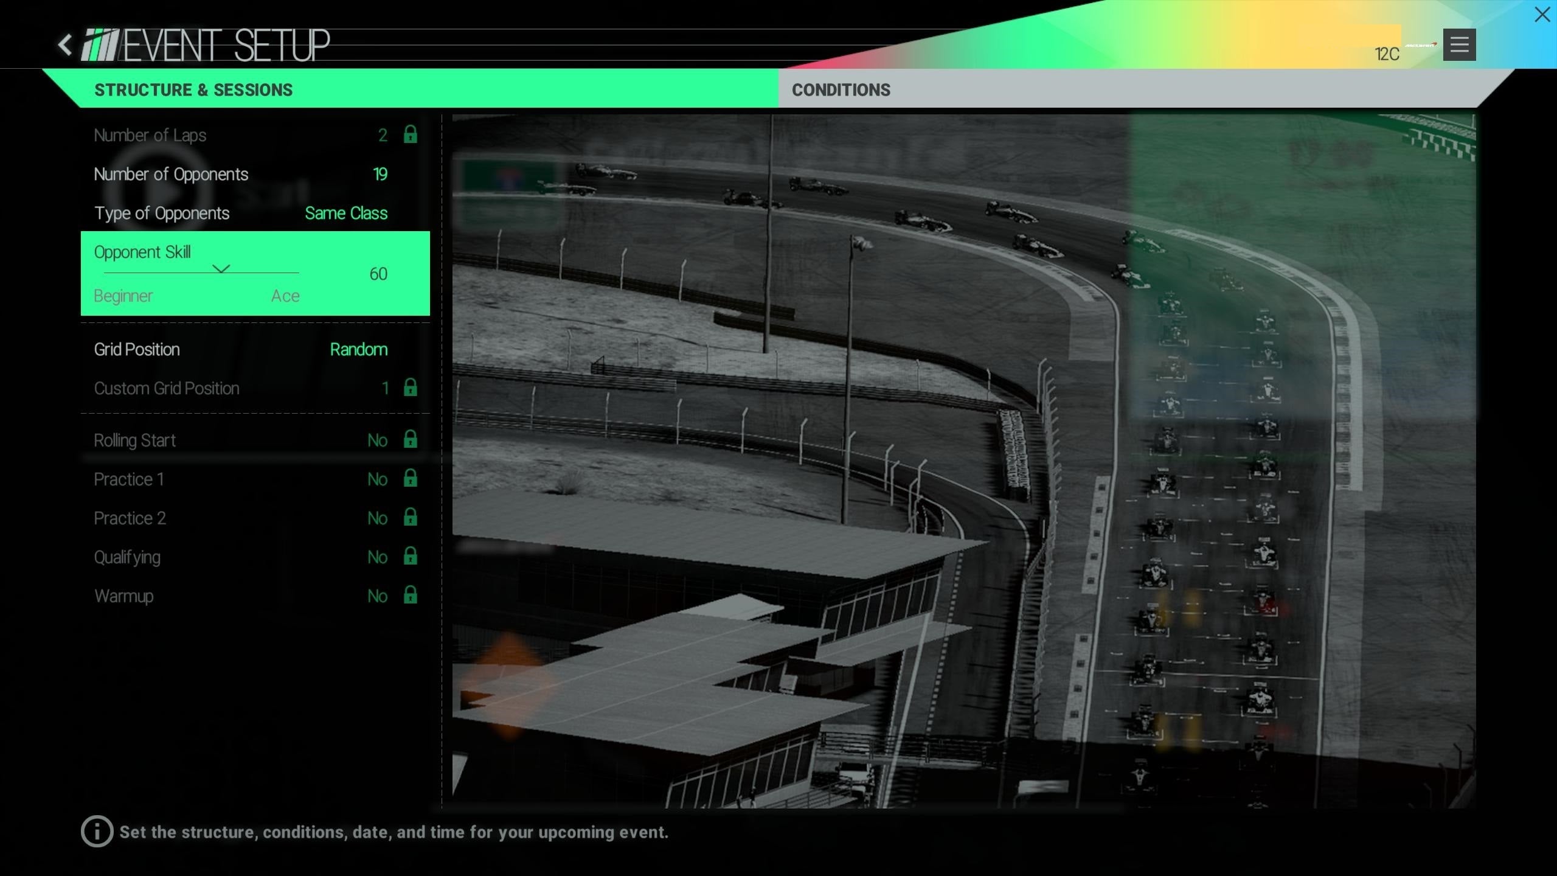Click the Opponent Skill value 60
Screen dimensions: 1557x876
click(378, 274)
